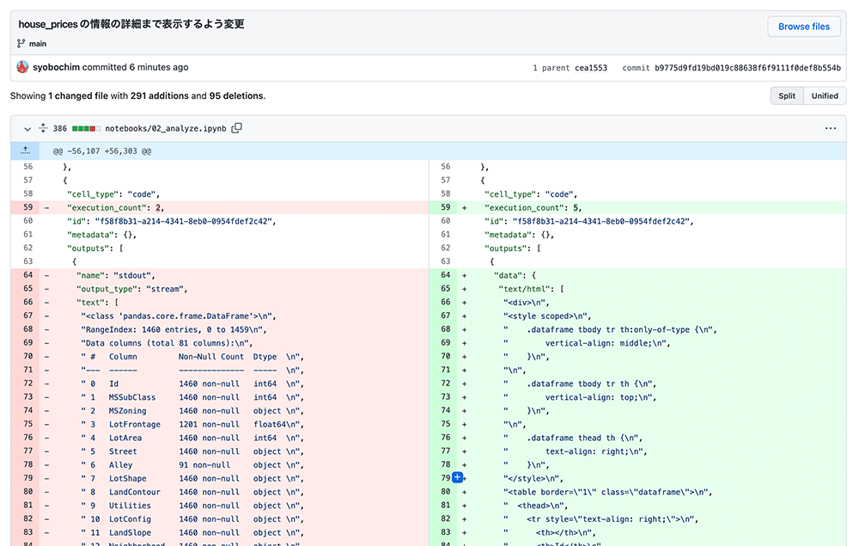Copy the notebooks/02_analyze.ipynb file path
Viewport: 859px width, 546px height.
pyautogui.click(x=237, y=128)
